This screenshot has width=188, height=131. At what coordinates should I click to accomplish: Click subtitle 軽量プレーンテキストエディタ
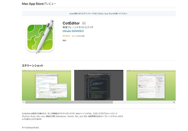point(78,27)
